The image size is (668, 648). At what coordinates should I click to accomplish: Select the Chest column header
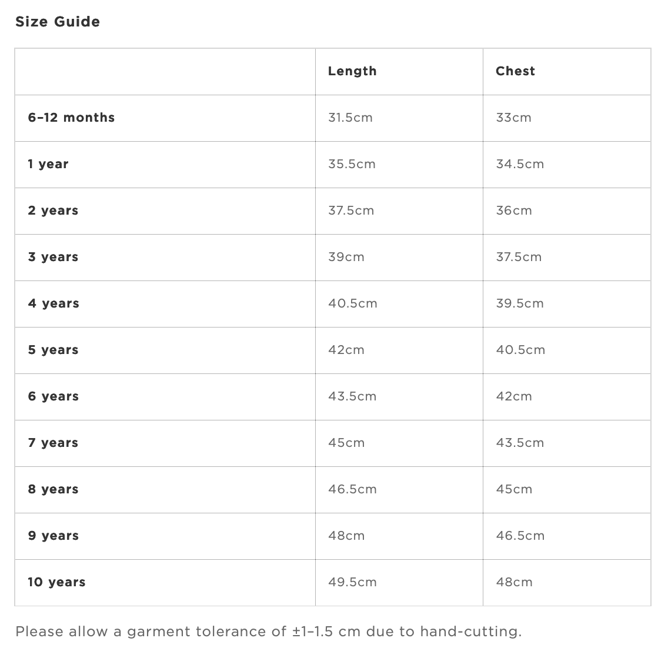[515, 71]
